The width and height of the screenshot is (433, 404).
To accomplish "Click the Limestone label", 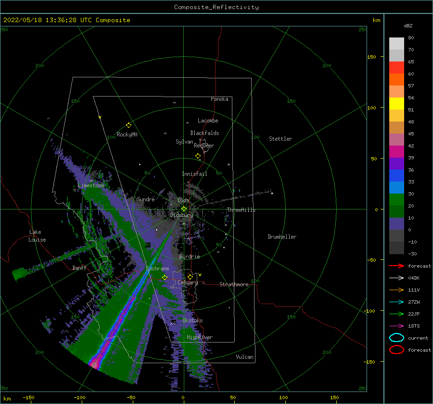I will click(x=91, y=185).
